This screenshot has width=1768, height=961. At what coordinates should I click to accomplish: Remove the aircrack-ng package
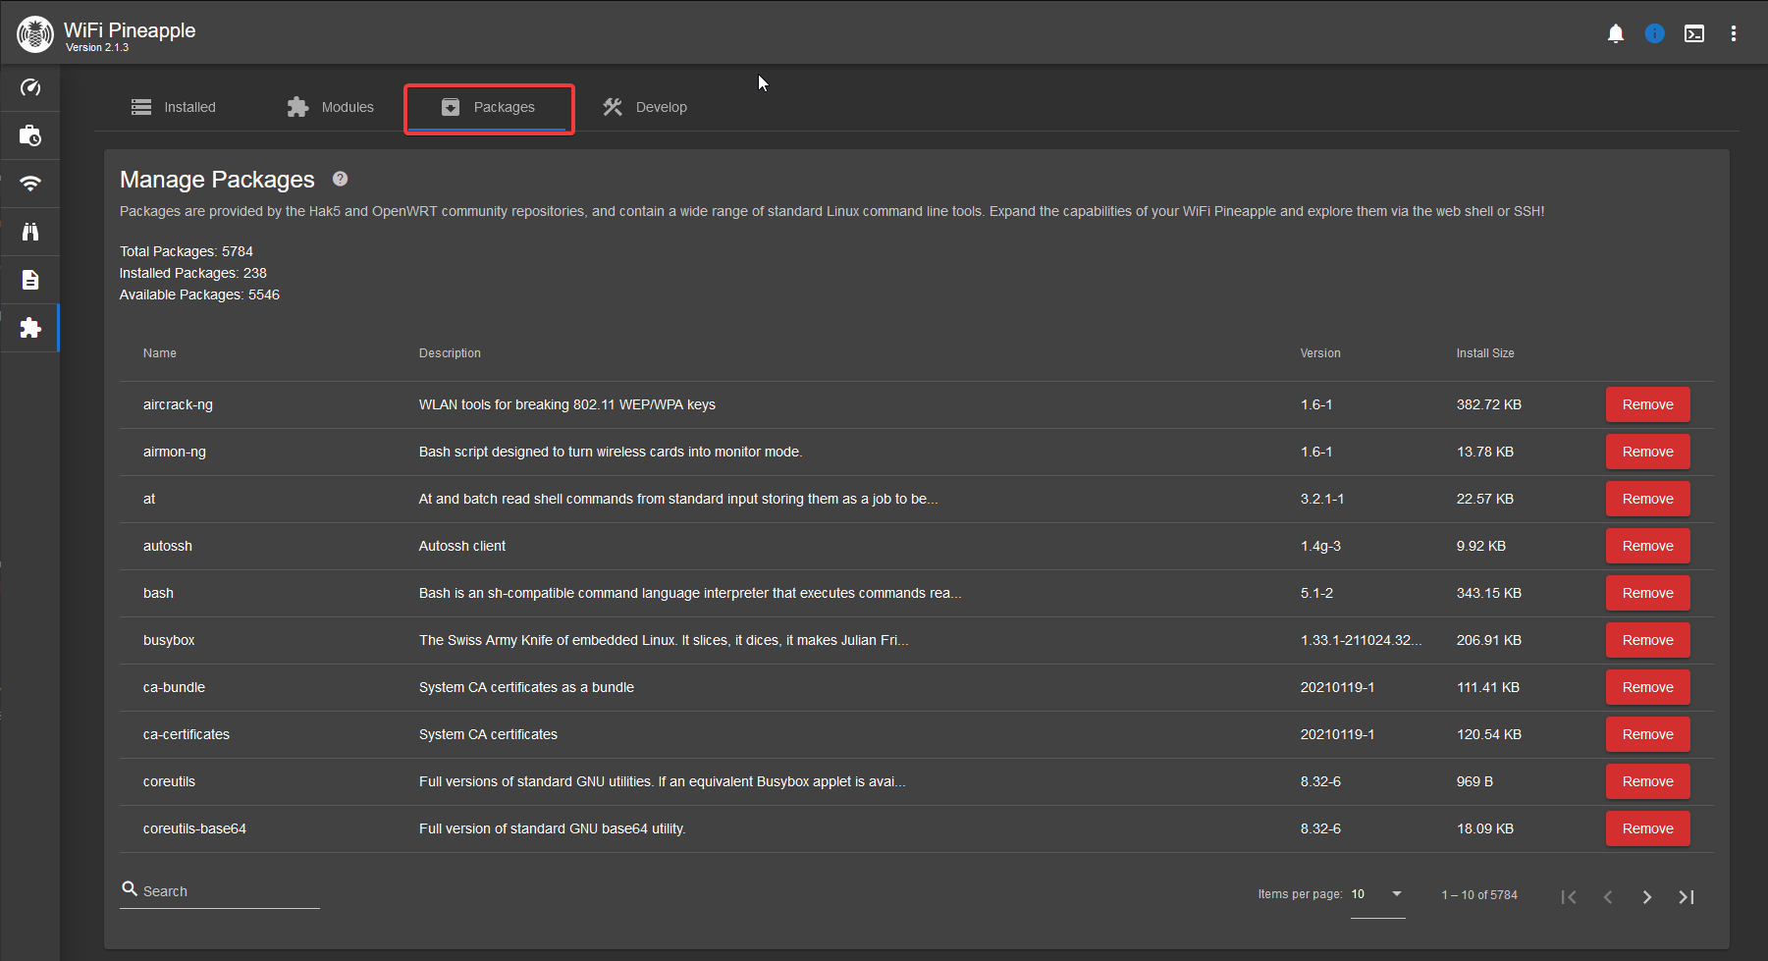(x=1647, y=404)
